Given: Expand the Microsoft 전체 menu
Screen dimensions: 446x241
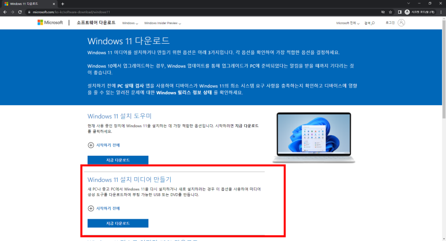Looking at the screenshot, I should coord(347,23).
